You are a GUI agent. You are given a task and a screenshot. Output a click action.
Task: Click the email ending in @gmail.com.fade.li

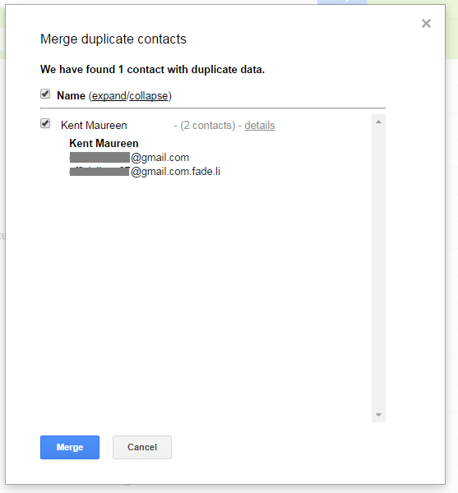point(145,172)
